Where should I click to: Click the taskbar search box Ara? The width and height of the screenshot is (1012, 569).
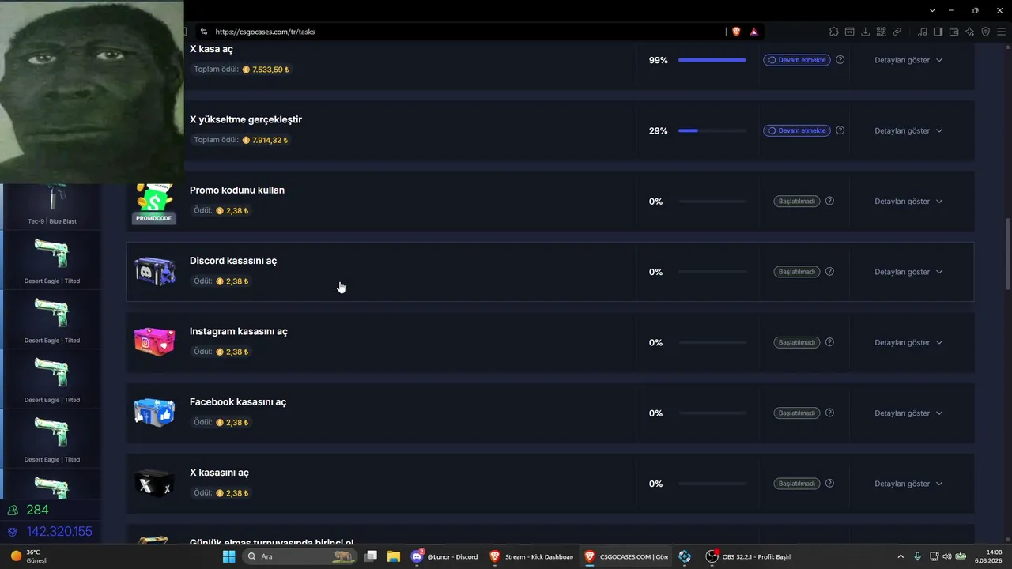click(x=300, y=556)
